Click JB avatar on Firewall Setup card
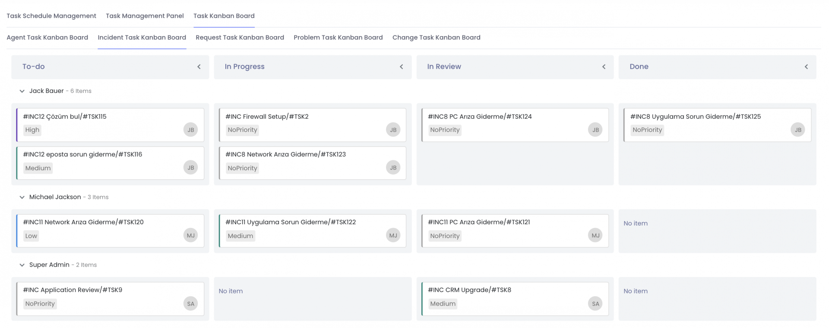This screenshot has width=829, height=328. click(x=393, y=130)
